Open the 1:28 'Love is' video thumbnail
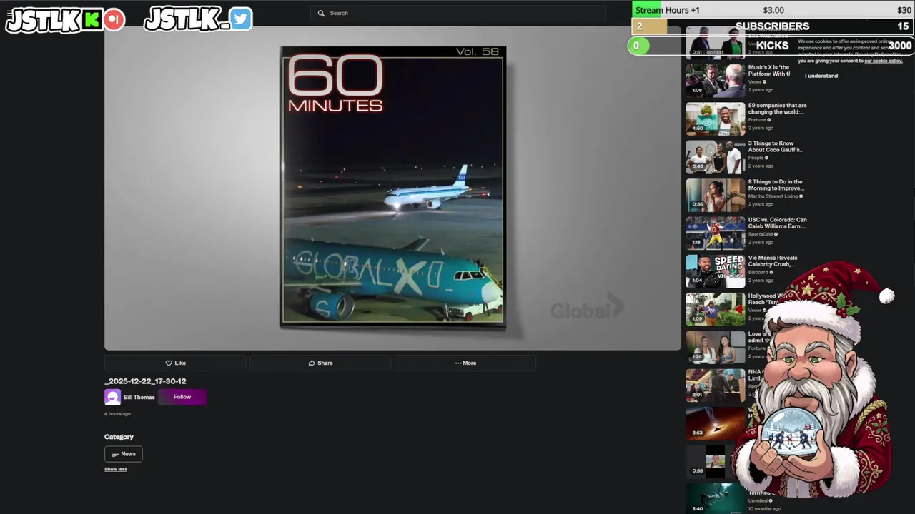This screenshot has height=514, width=915. tap(716, 347)
